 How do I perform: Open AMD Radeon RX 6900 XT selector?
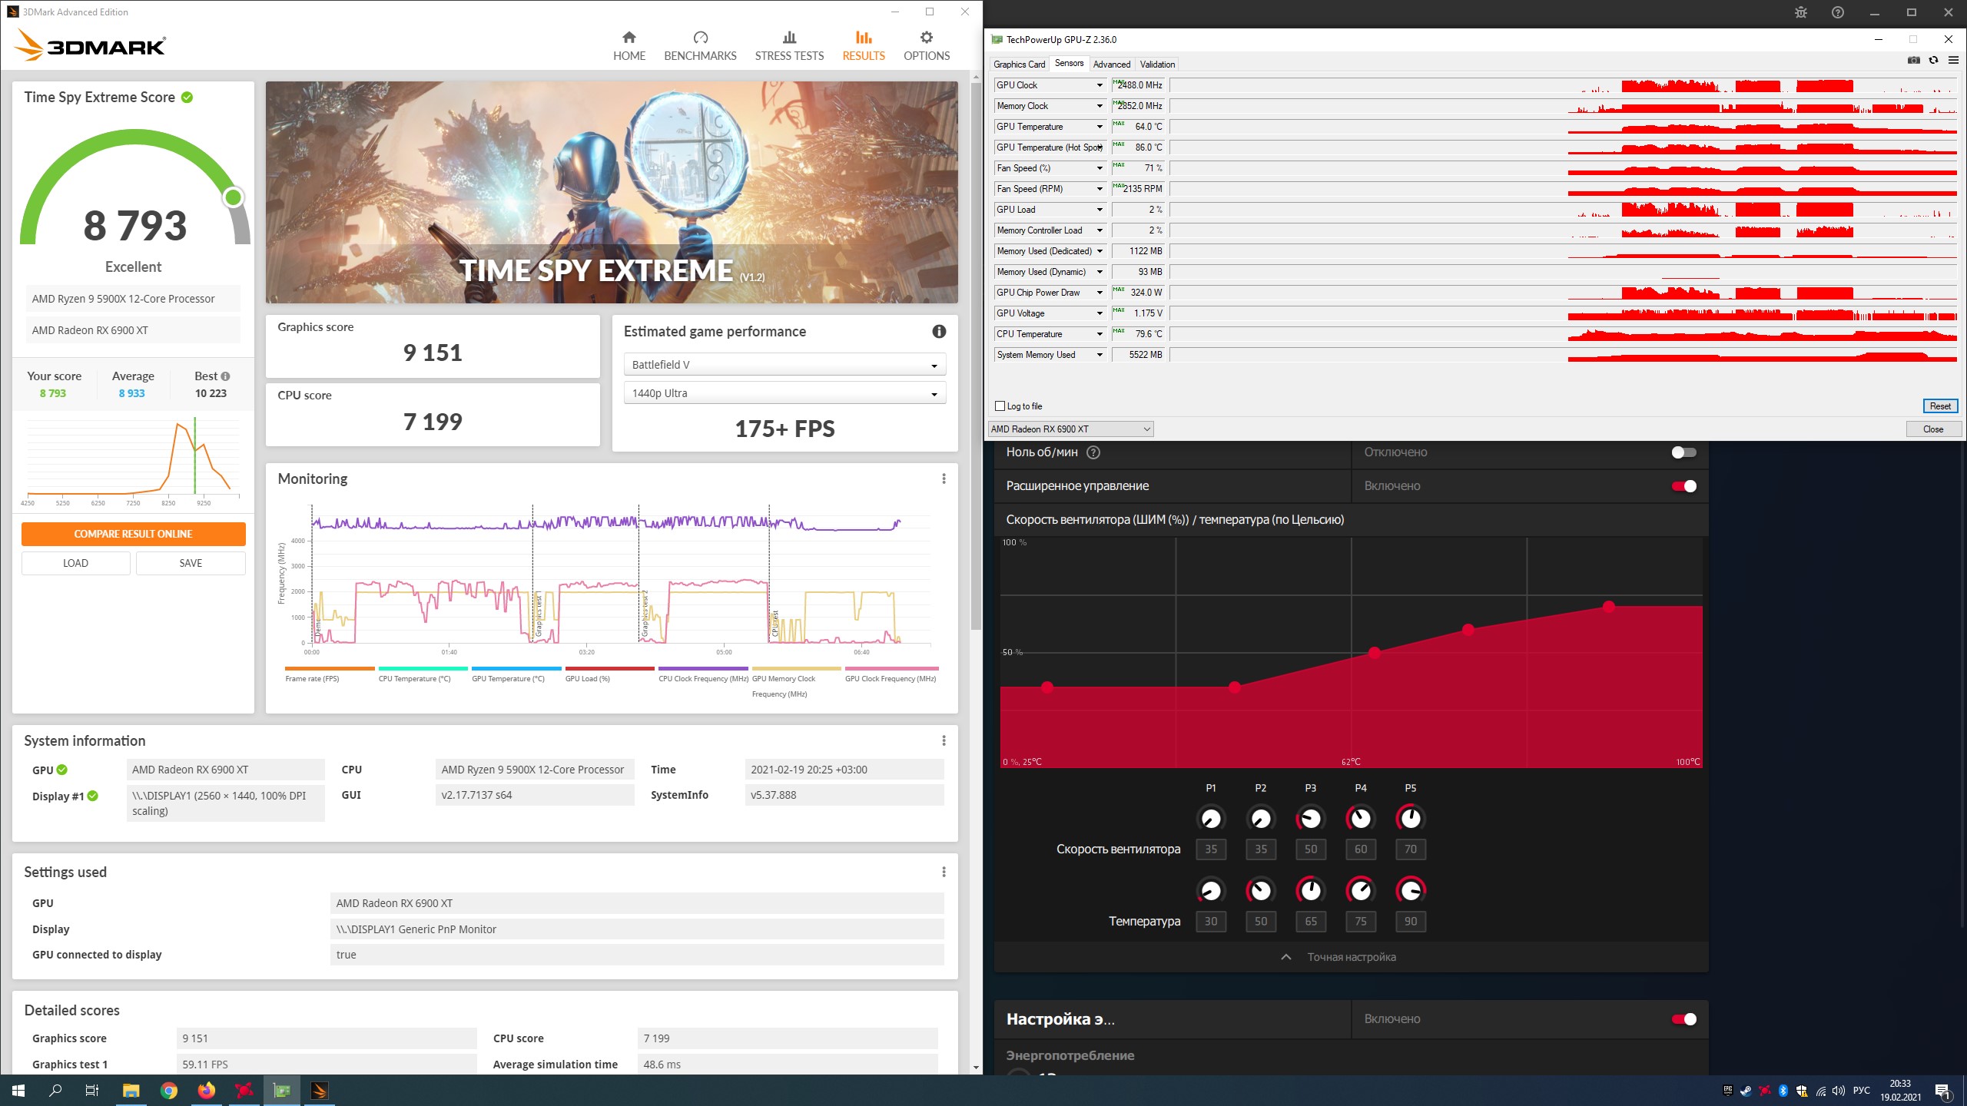pyautogui.click(x=1070, y=429)
